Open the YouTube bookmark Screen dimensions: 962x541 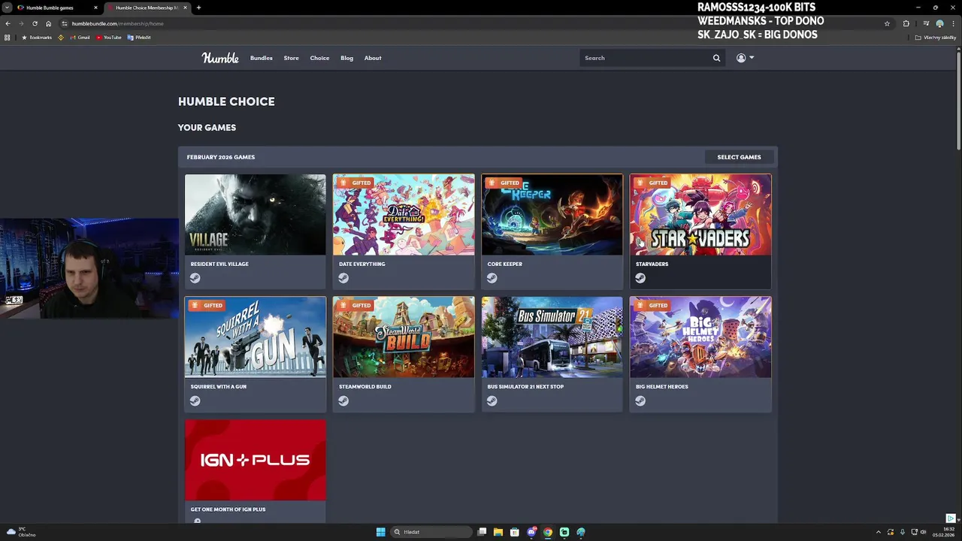click(x=109, y=38)
